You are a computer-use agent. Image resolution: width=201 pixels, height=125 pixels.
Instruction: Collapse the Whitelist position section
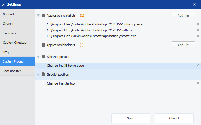pyautogui.click(x=38, y=57)
